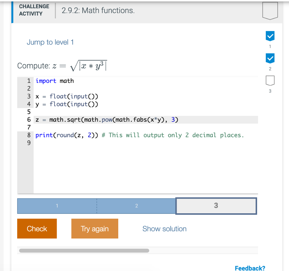Select level 2 in the progress bar
Viewport: 289px width, 271px height.
pos(136,206)
